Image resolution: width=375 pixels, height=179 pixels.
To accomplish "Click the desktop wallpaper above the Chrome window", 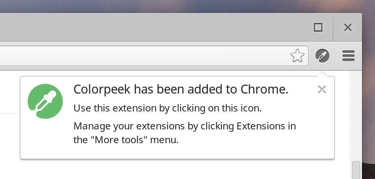I will 182,6.
